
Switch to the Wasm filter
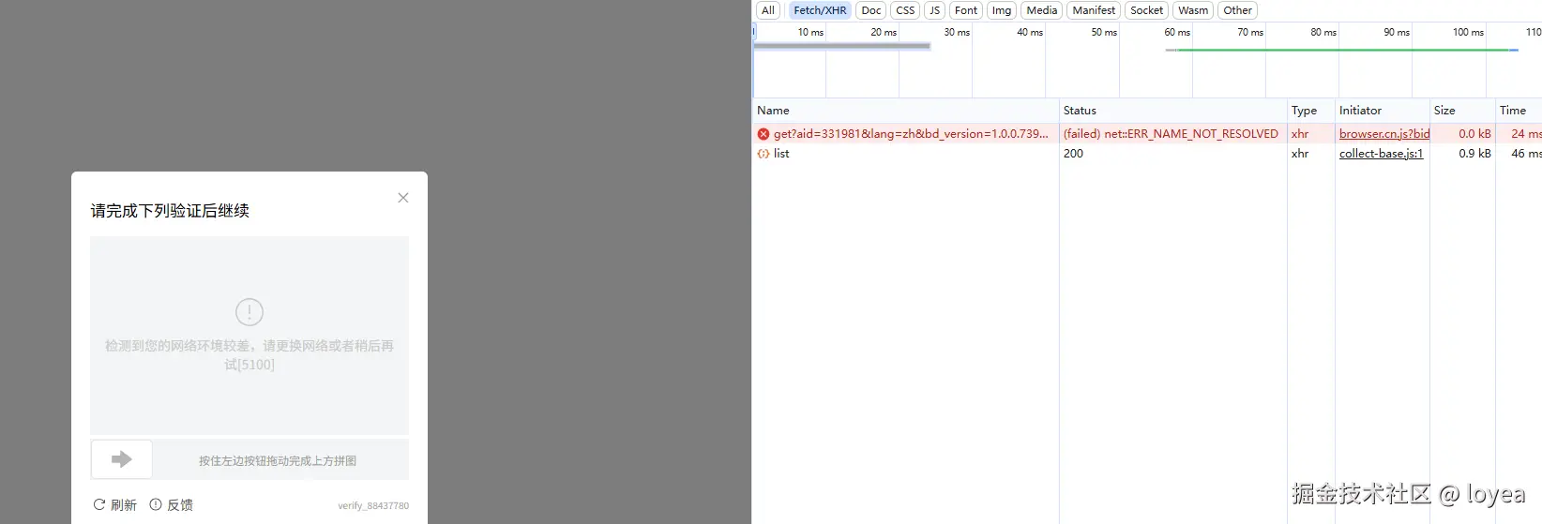(x=1193, y=10)
